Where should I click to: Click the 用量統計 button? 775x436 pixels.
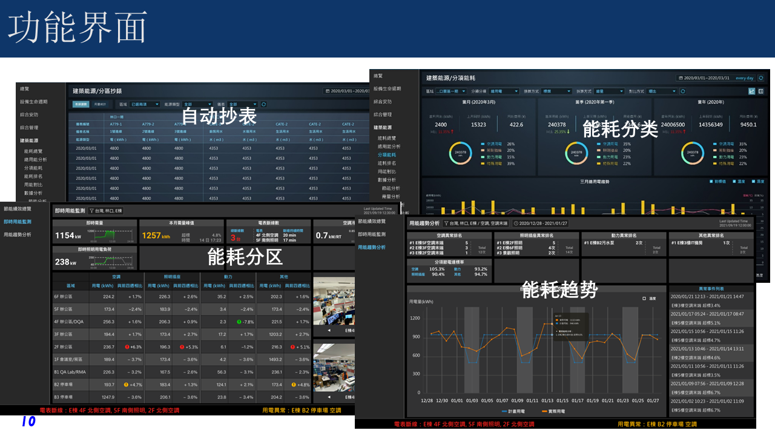99,105
